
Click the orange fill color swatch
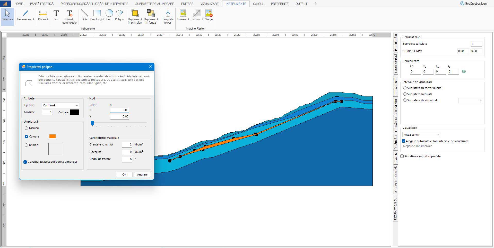pyautogui.click(x=53, y=136)
